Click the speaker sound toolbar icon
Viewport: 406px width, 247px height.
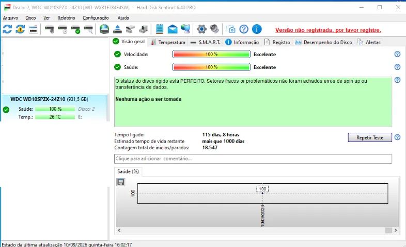pyautogui.click(x=214, y=29)
